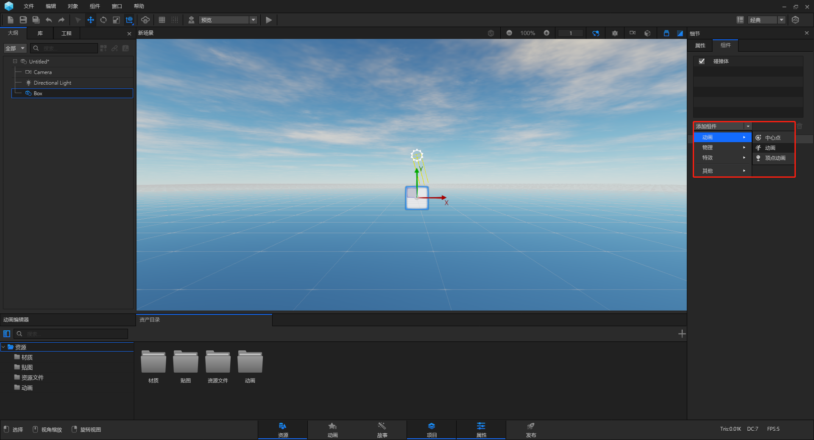The height and width of the screenshot is (440, 814).
Task: Select Directional Light in the outline
Action: click(x=52, y=83)
